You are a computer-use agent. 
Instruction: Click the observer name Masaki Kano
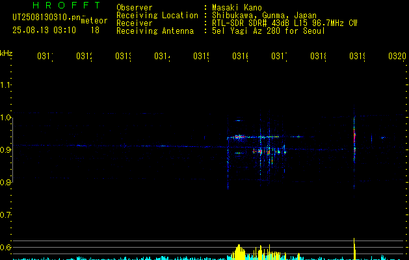(237, 8)
